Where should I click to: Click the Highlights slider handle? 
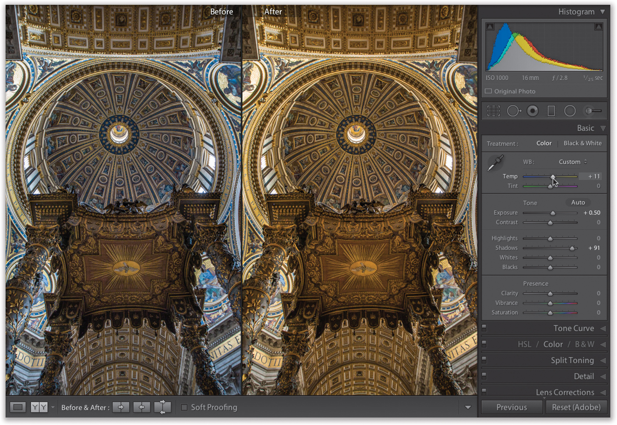coord(550,239)
